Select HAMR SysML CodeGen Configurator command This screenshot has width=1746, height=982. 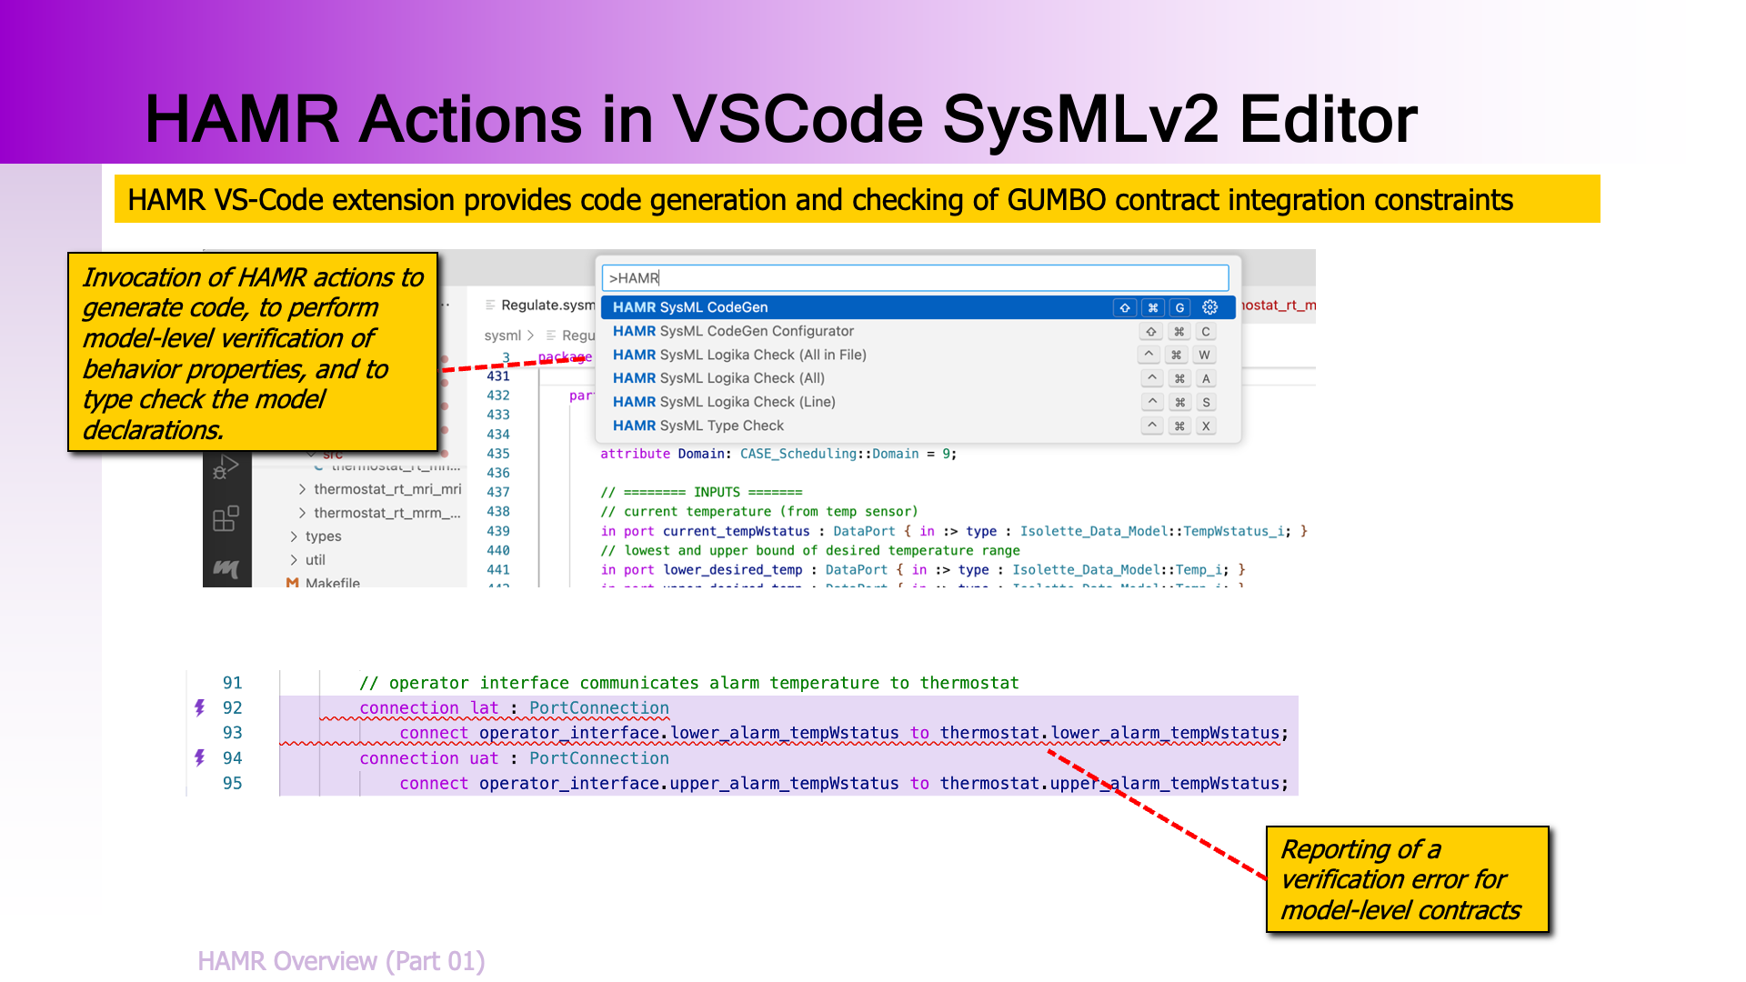click(732, 331)
